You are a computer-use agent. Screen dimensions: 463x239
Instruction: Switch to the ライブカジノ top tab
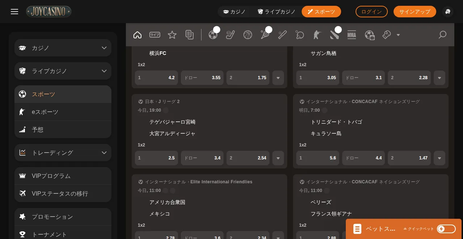point(277,12)
